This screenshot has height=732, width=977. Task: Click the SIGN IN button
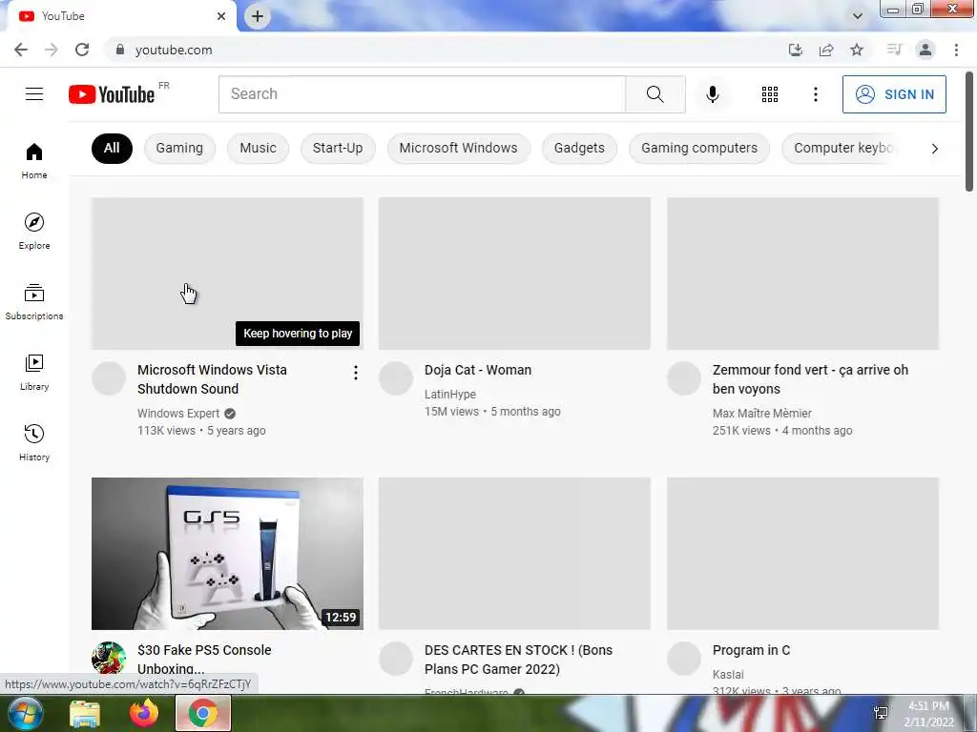click(894, 94)
